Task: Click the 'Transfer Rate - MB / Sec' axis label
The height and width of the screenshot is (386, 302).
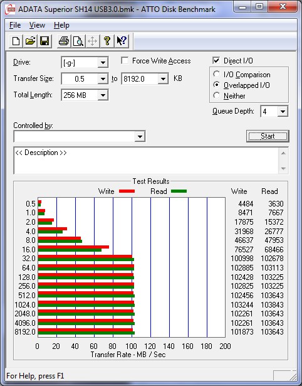Action: [128, 355]
